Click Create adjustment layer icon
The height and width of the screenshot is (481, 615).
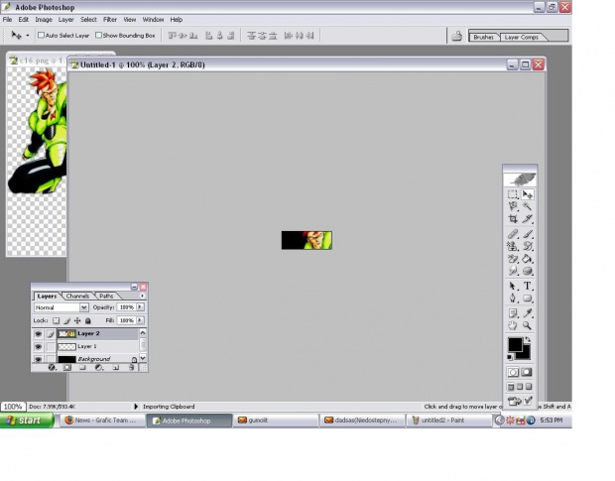(x=99, y=367)
